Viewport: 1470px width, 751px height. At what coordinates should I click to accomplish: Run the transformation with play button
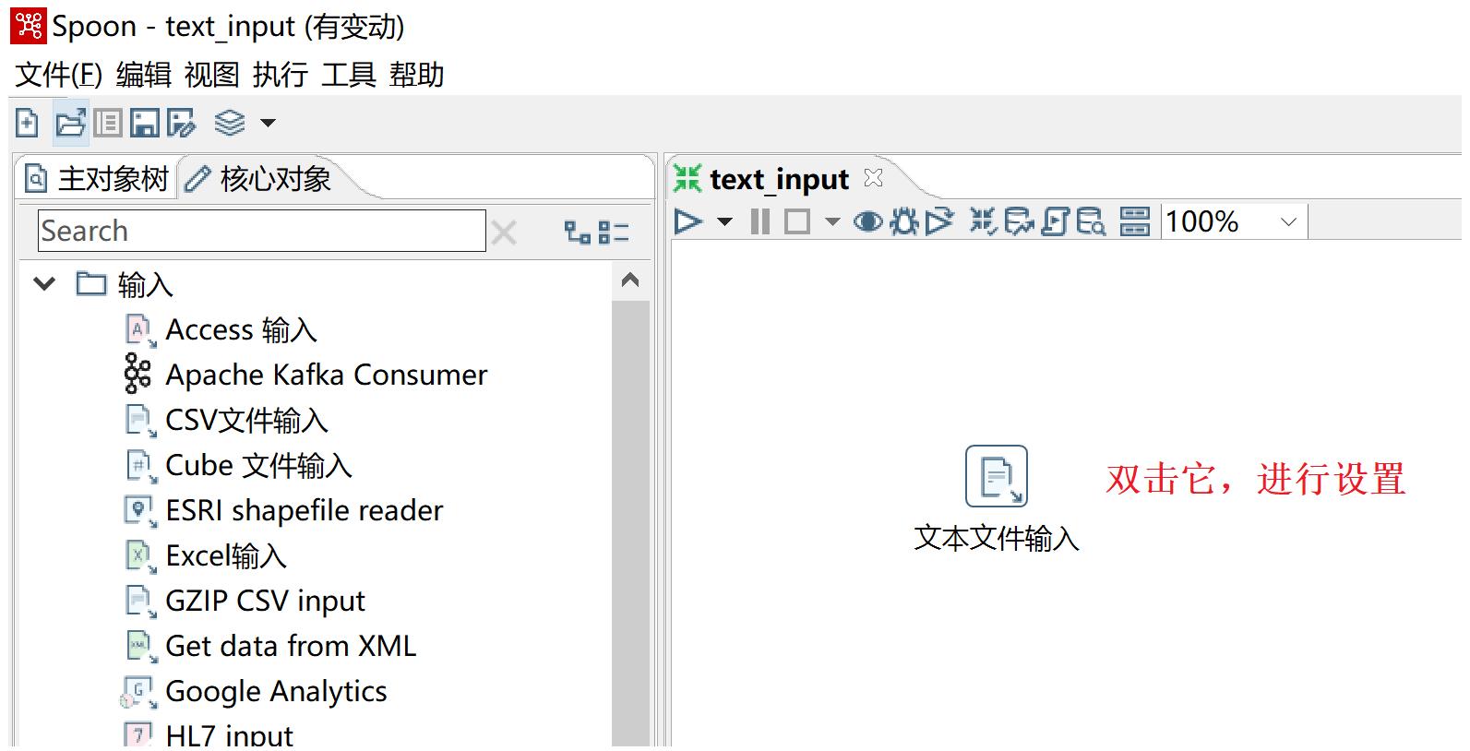point(688,221)
